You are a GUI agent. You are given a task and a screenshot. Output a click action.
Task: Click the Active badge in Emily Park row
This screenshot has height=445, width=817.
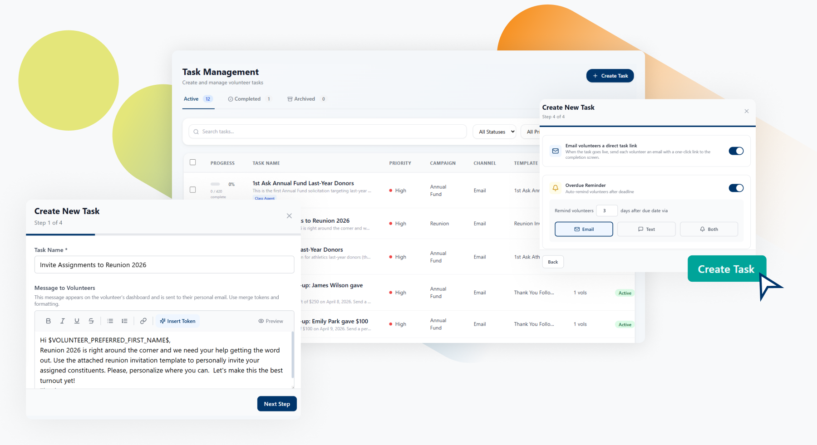625,324
